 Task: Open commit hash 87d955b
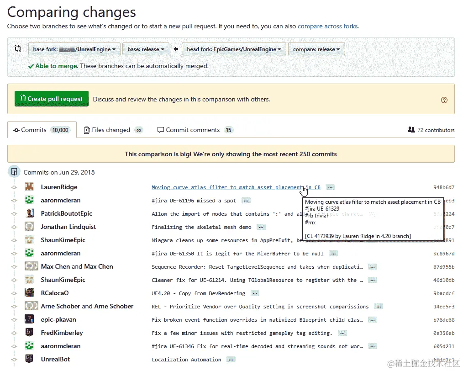444,267
